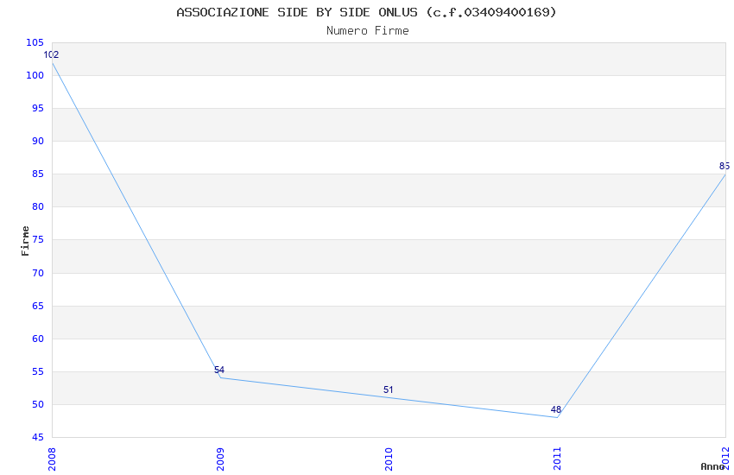Click the y-axis tick '55'
Image resolution: width=734 pixels, height=475 pixels.
38,371
